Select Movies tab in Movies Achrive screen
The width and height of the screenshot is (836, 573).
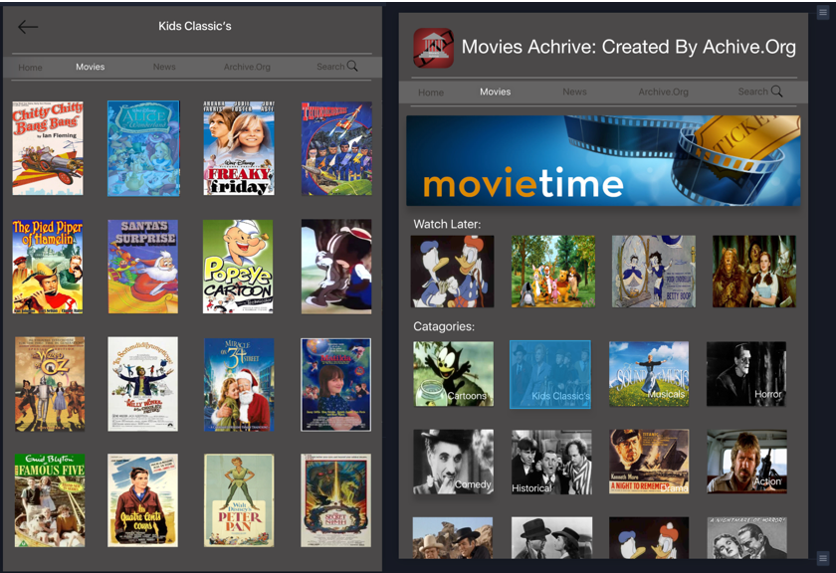(496, 92)
